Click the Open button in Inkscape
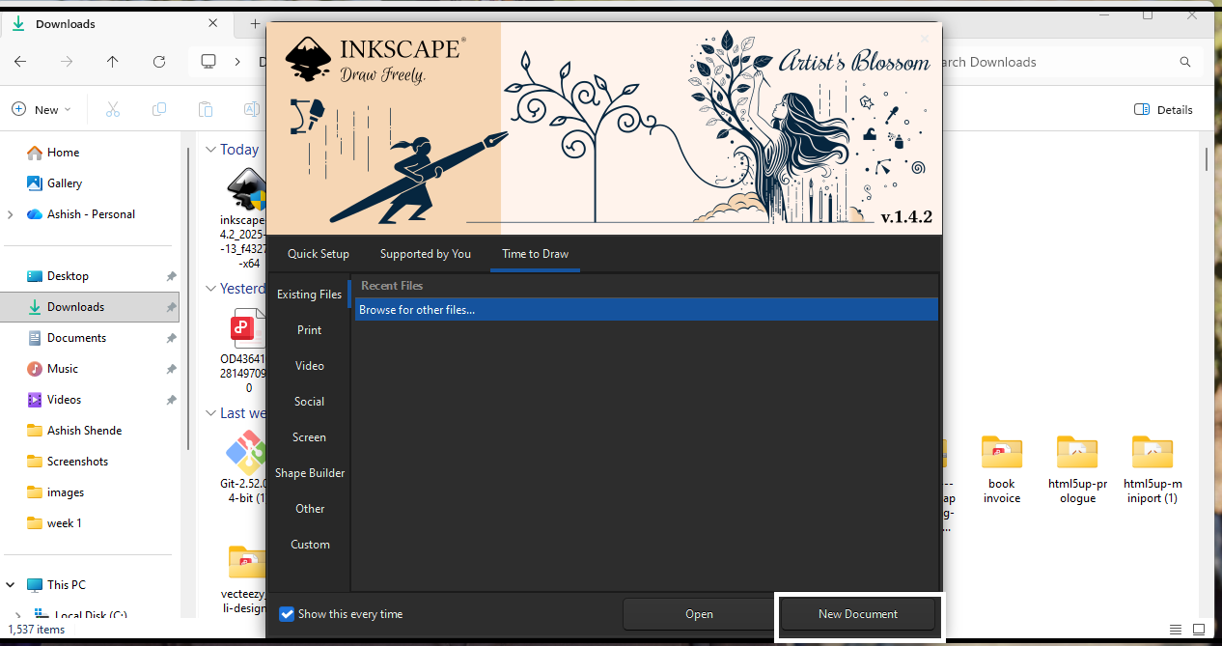The image size is (1222, 646). click(x=699, y=614)
